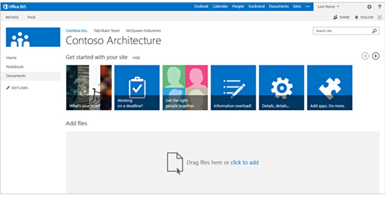Open Sites from the top bar
385x199 pixels.
(297, 6)
